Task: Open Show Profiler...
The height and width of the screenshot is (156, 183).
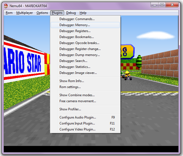Action: pyautogui.click(x=85, y=109)
